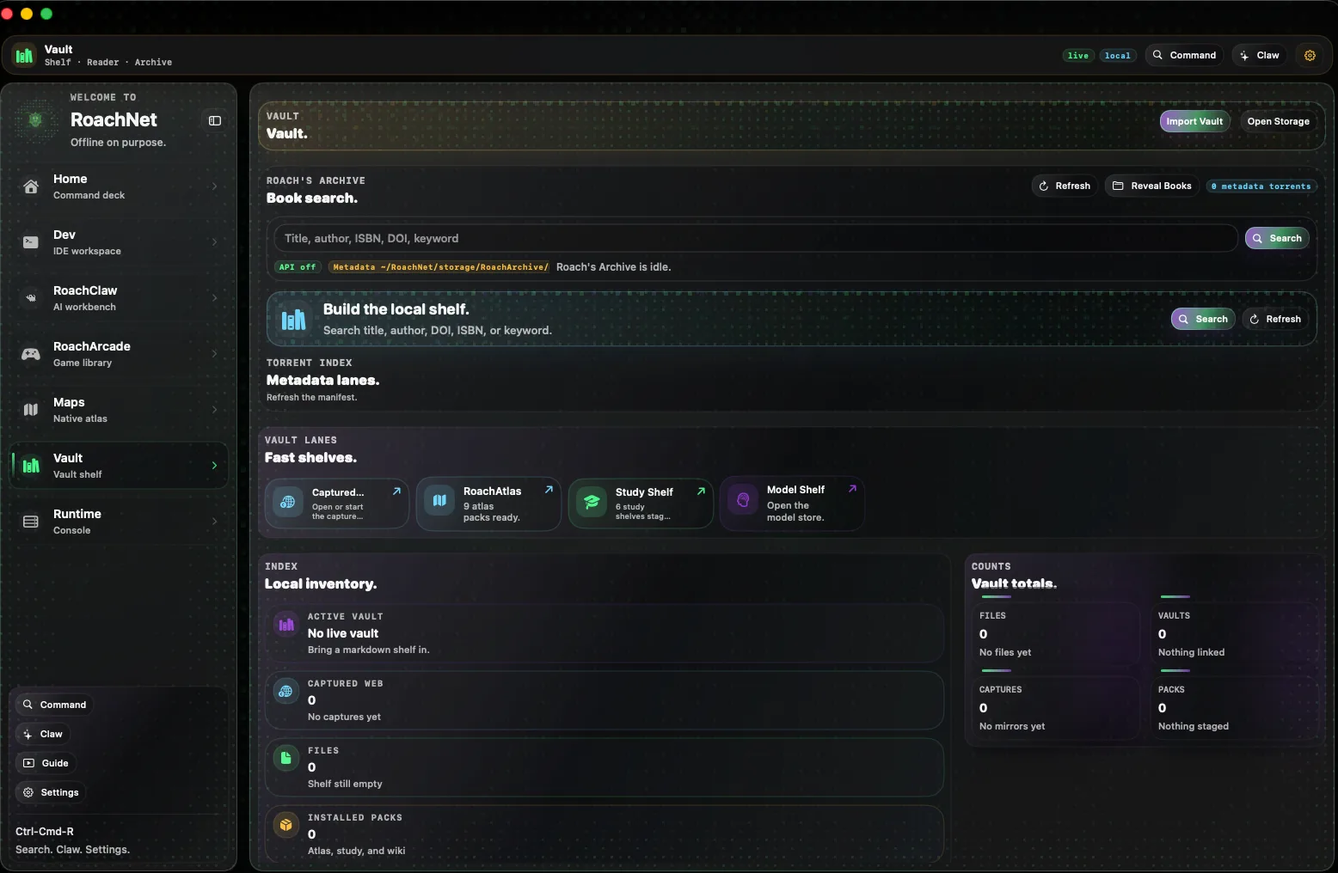
Task: Open Home Command deck
Action: 120,186
